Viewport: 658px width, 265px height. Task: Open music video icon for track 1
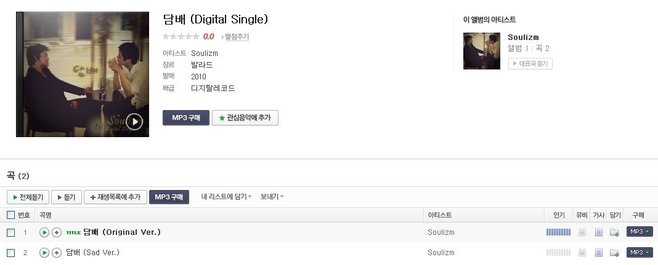click(582, 232)
